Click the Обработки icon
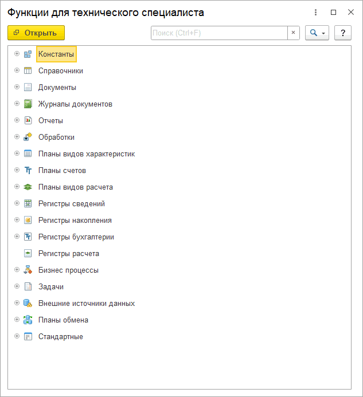The height and width of the screenshot is (397, 363). pos(28,137)
